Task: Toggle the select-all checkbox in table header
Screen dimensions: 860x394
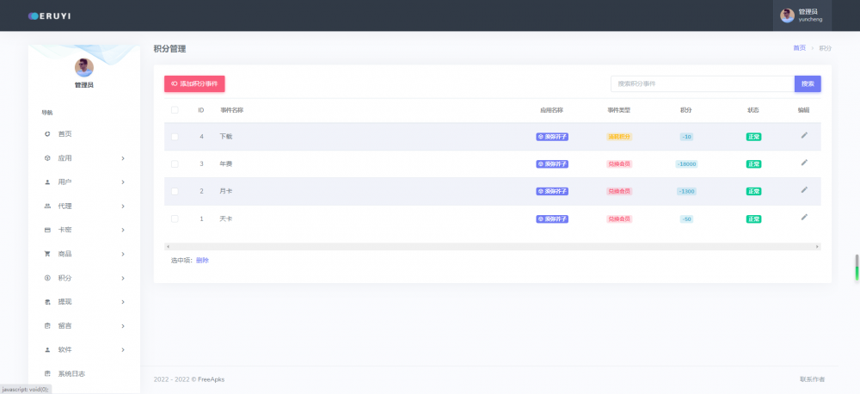Action: 175,110
